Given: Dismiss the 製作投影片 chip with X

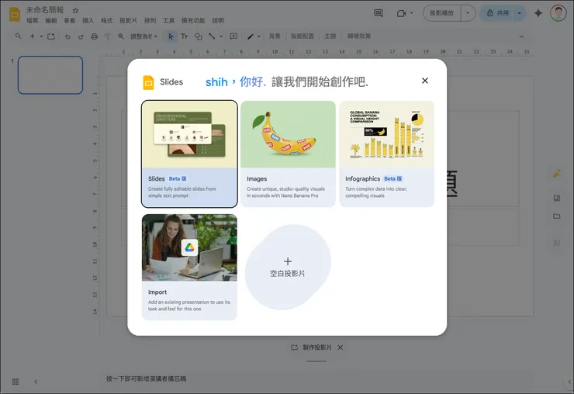Looking at the screenshot, I should (340, 347).
